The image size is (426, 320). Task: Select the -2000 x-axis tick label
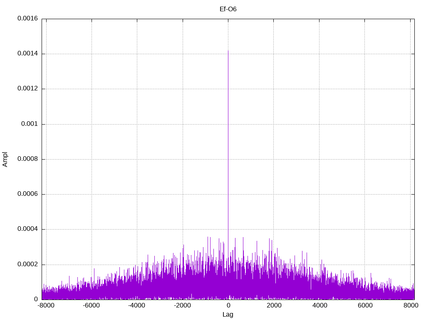pyautogui.click(x=182, y=305)
